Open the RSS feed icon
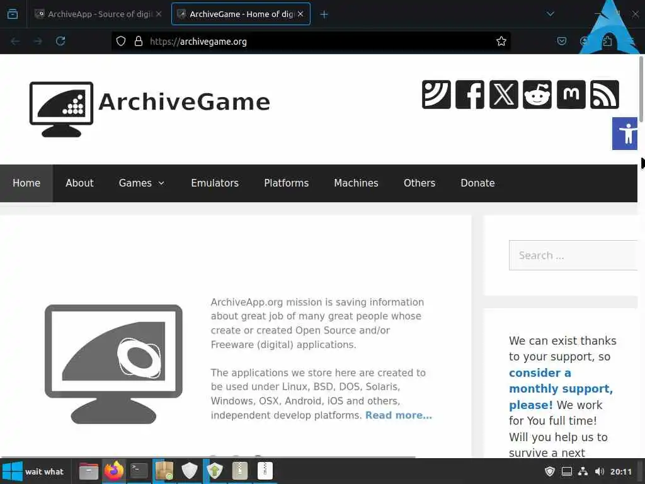This screenshot has width=645, height=484. click(605, 95)
